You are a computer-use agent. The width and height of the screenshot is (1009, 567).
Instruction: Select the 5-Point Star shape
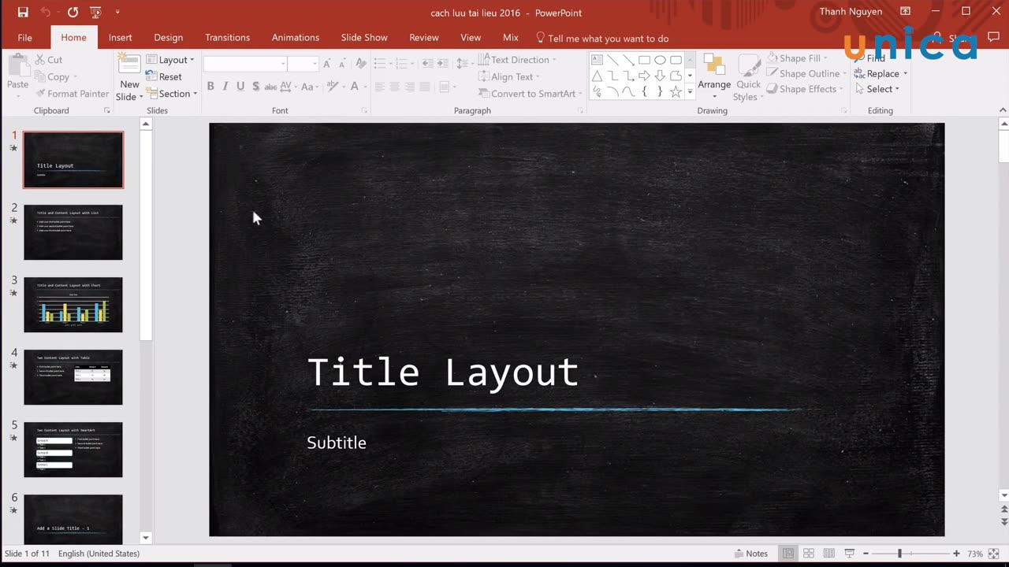[676, 91]
